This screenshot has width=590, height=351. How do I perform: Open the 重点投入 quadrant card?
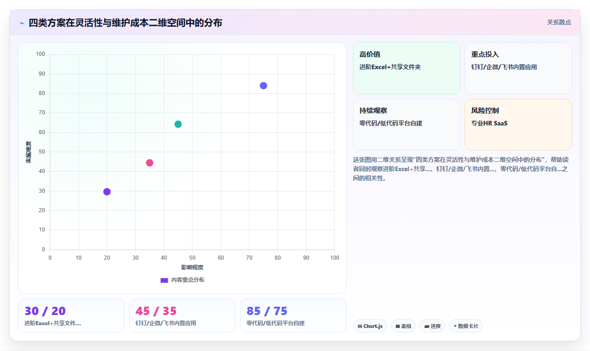click(518, 68)
